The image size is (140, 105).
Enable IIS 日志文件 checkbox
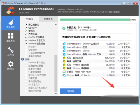coord(26,85)
